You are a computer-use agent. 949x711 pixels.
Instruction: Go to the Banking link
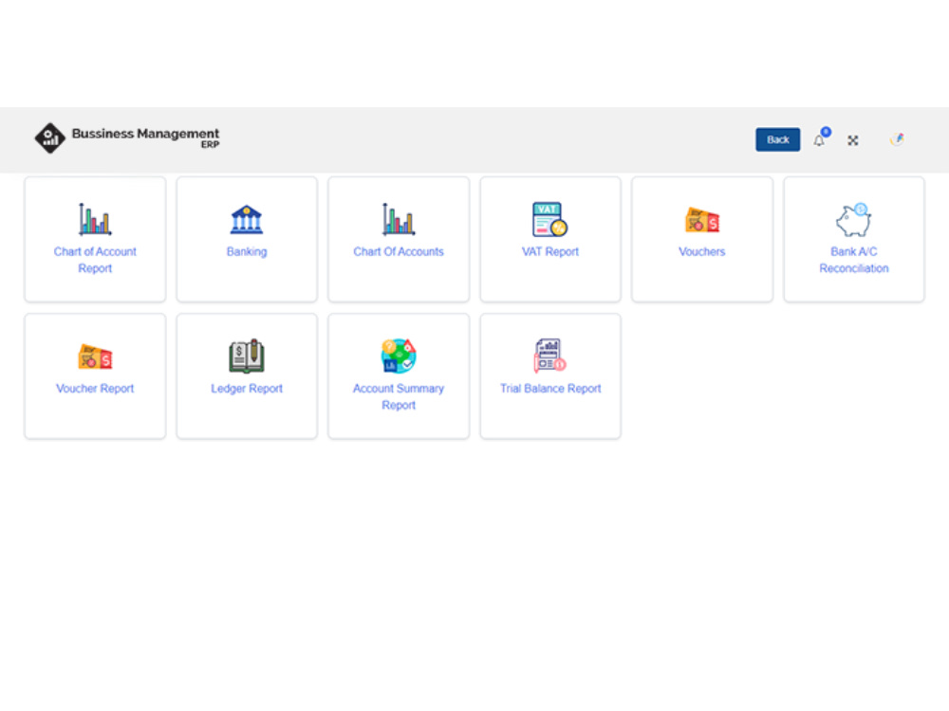(247, 251)
